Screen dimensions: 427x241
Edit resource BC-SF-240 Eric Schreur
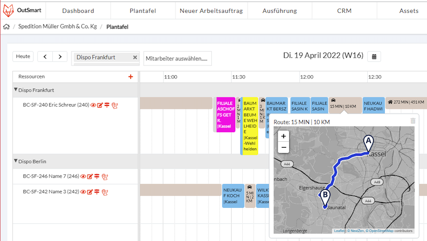coord(100,105)
